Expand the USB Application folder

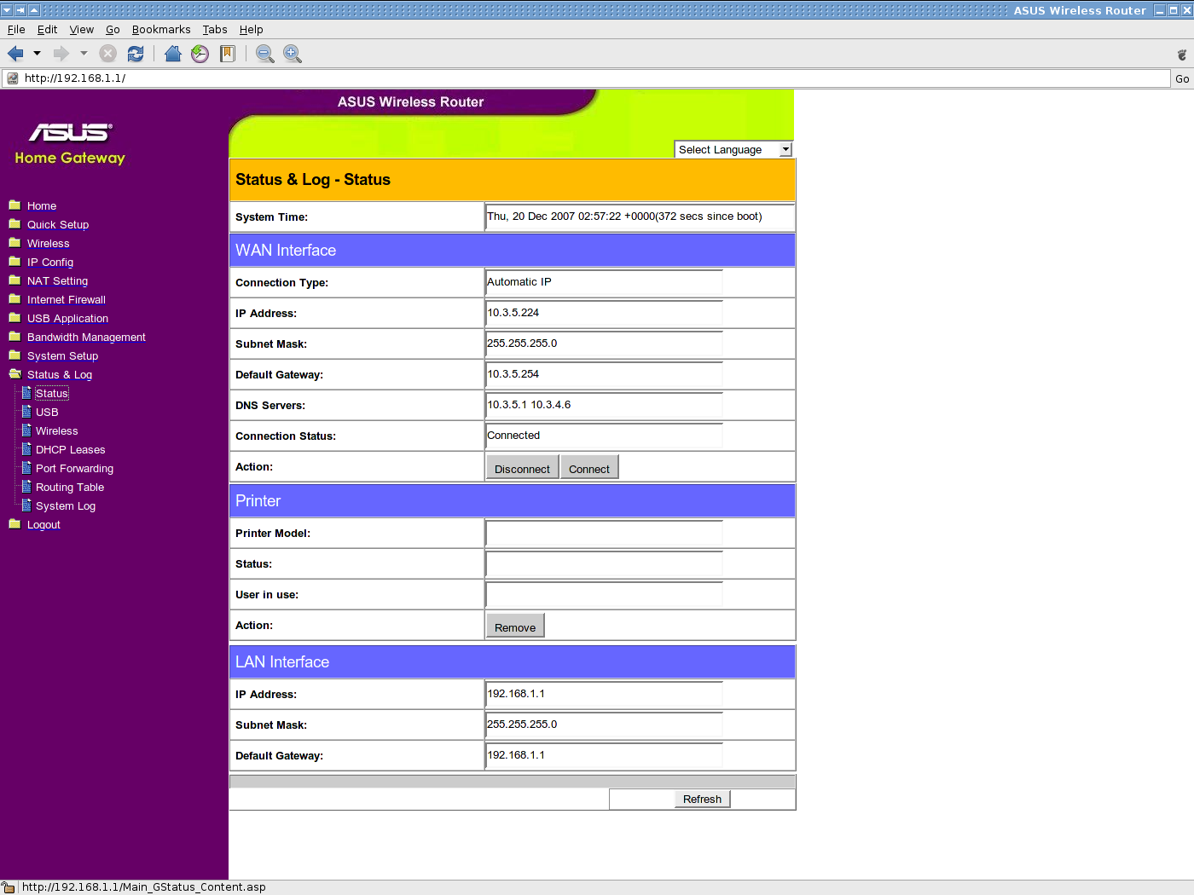point(67,318)
